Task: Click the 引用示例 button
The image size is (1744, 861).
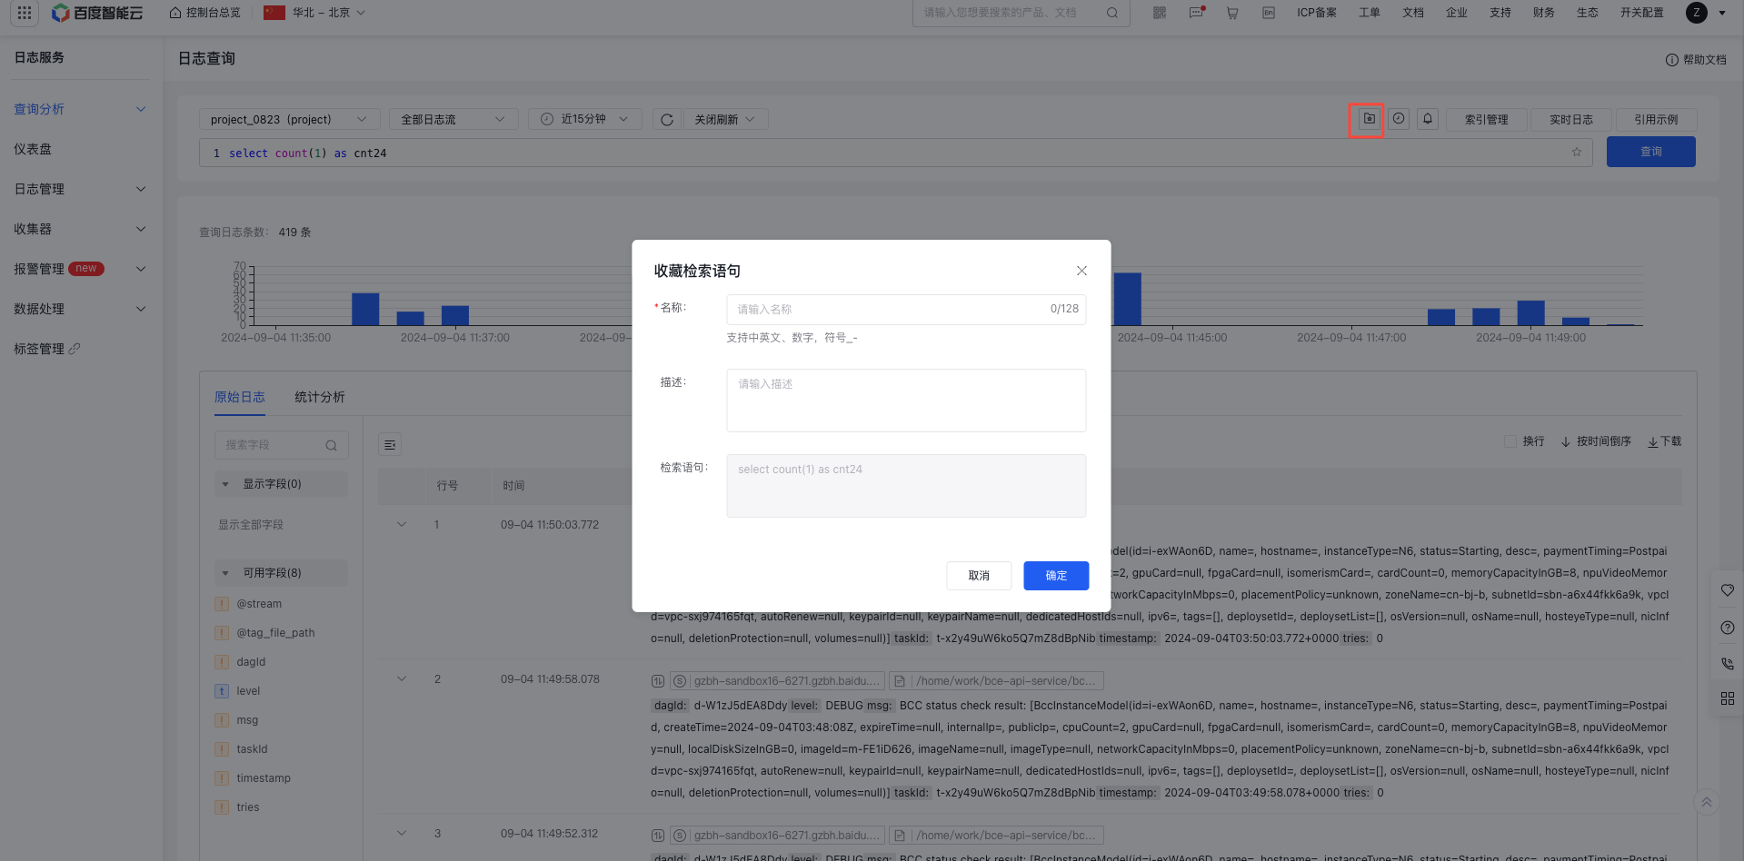Action: (1656, 120)
